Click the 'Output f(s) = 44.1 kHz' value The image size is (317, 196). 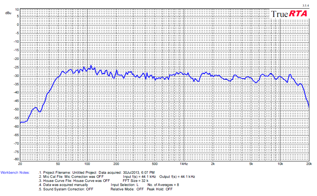tap(177, 177)
